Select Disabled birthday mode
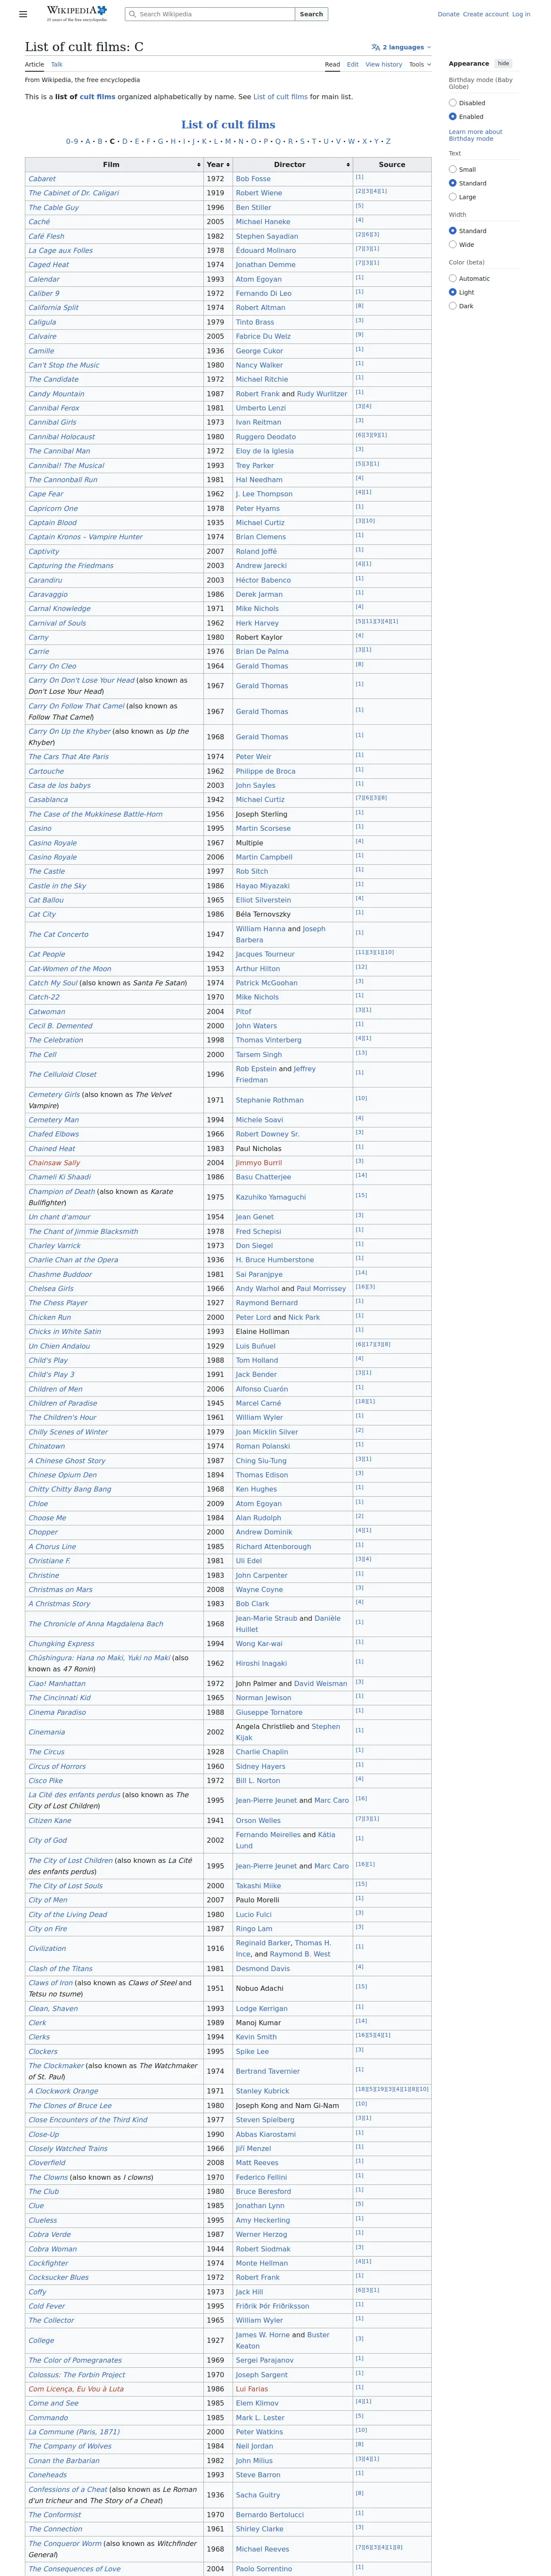 tap(453, 103)
